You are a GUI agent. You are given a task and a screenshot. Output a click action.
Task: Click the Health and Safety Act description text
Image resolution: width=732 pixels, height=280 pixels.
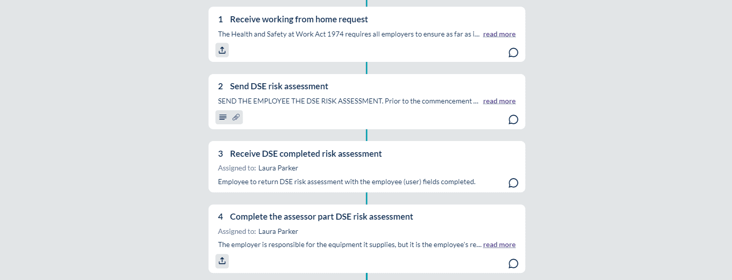pyautogui.click(x=349, y=34)
